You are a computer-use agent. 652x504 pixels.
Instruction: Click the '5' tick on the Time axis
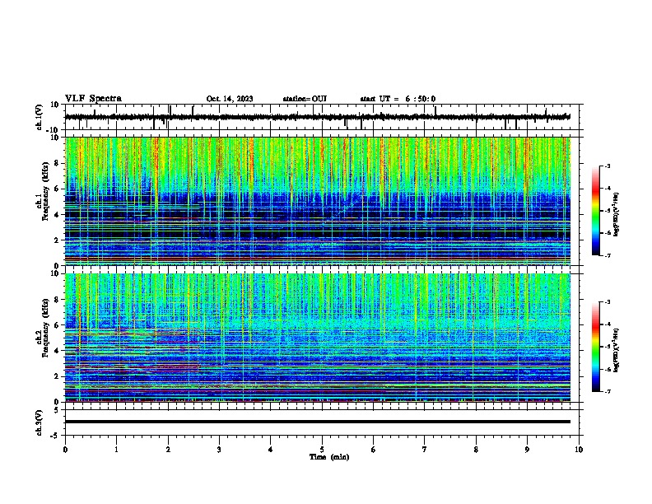click(x=322, y=450)
